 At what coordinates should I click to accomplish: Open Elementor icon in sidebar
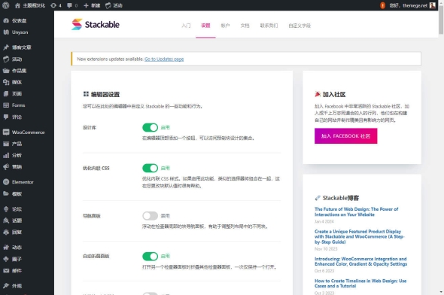[6, 182]
